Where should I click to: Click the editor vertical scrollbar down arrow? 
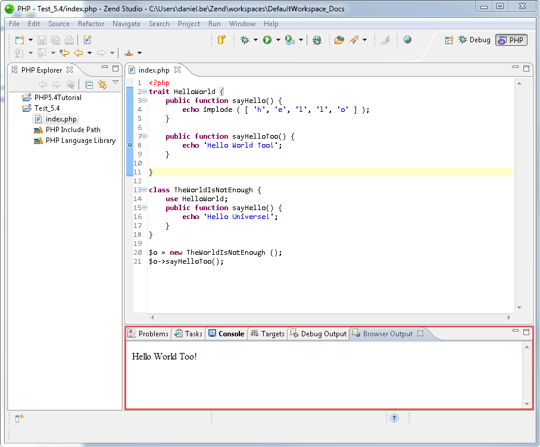coord(519,308)
